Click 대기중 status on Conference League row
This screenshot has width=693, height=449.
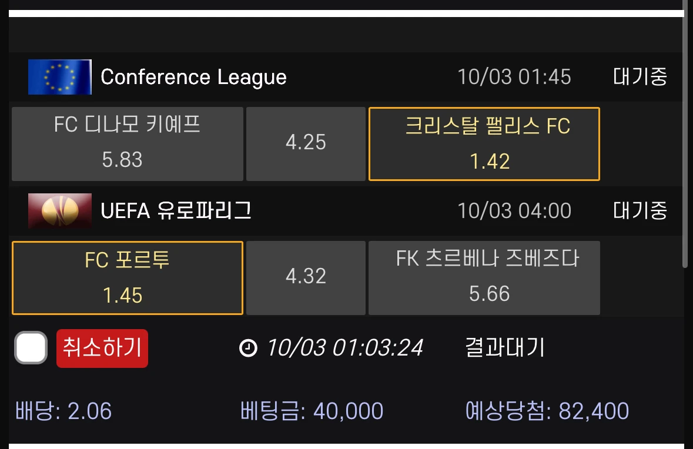pos(640,77)
